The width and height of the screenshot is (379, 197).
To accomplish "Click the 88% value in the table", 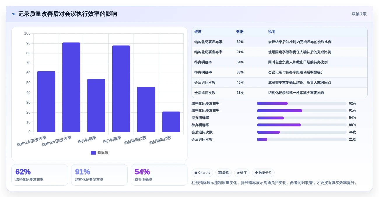I will (240, 72).
